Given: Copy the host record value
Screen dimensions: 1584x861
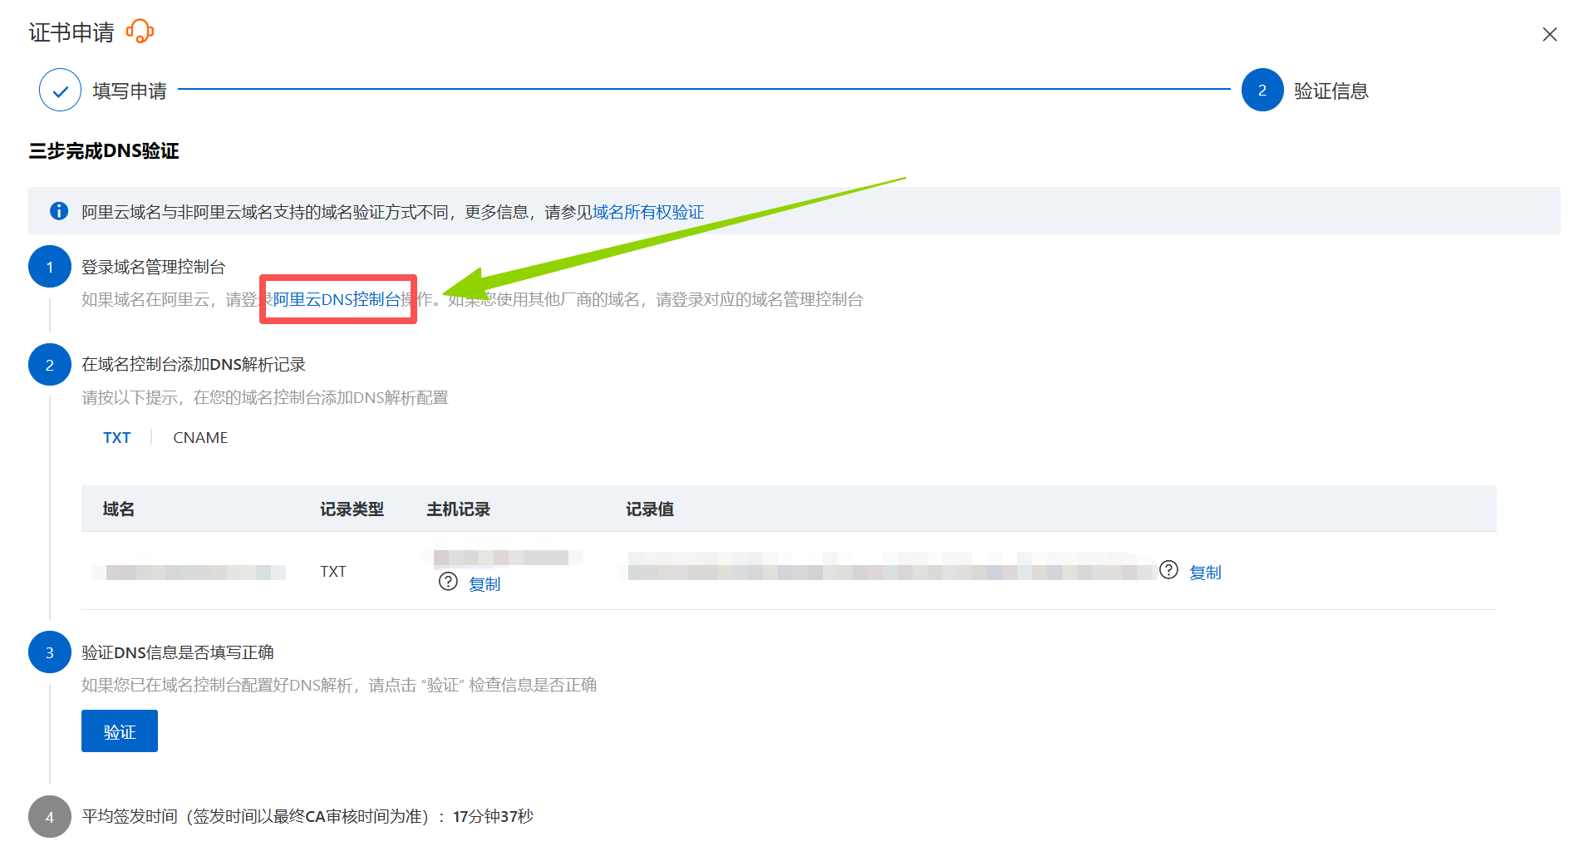Looking at the screenshot, I should (485, 584).
